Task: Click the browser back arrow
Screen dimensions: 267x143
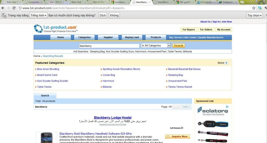Action: pyautogui.click(x=3, y=8)
